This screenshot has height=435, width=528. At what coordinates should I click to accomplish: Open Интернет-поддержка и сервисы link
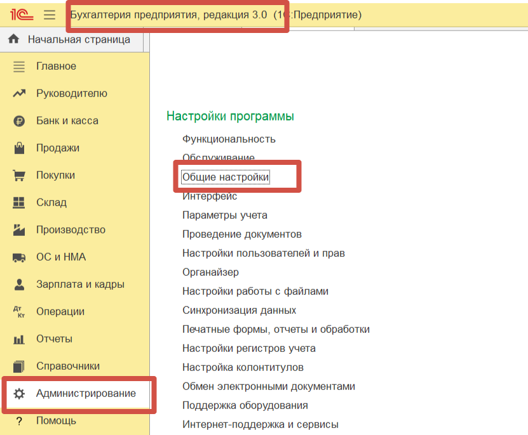261,425
